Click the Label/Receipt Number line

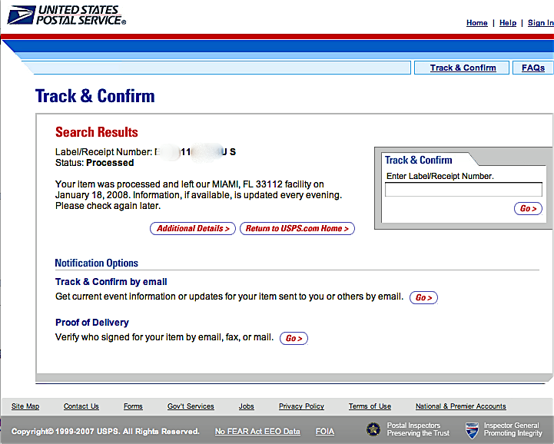145,152
